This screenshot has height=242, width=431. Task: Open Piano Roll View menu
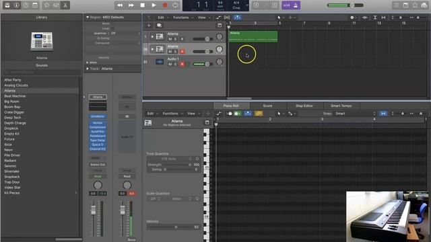point(193,114)
